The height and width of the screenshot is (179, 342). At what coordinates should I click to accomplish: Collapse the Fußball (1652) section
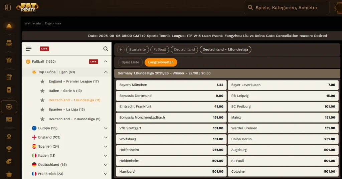tap(106, 61)
